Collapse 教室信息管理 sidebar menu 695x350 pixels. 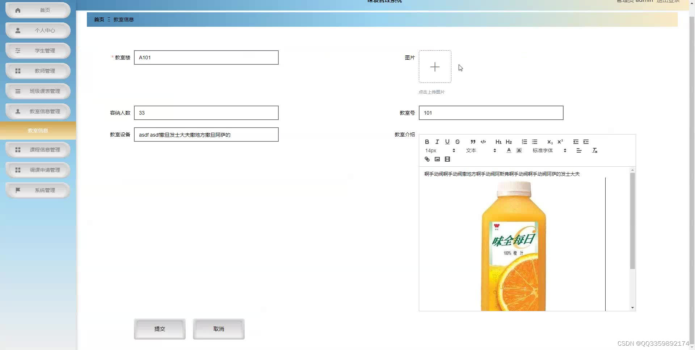click(38, 111)
